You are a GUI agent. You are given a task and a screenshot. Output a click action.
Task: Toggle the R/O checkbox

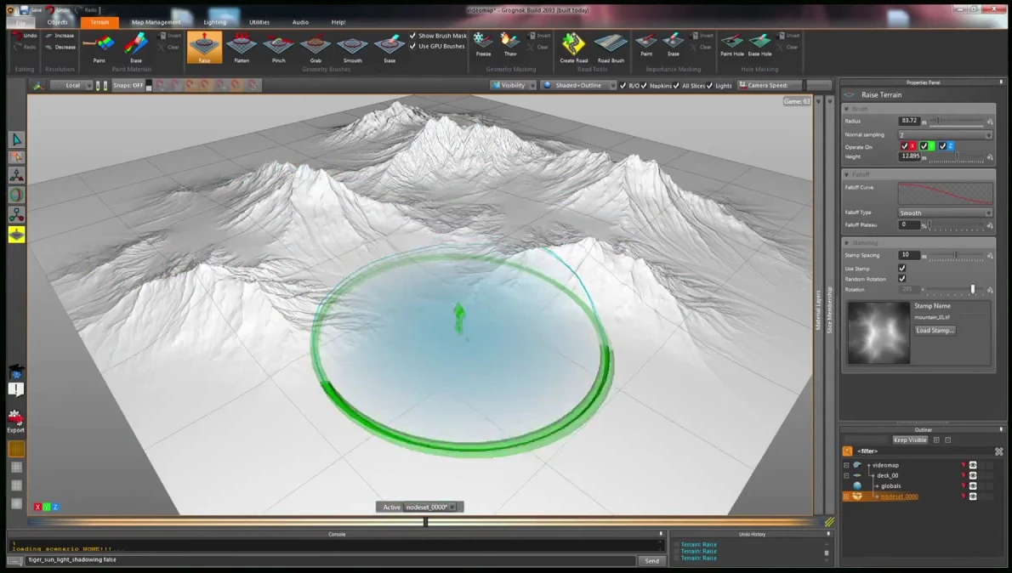coord(623,85)
